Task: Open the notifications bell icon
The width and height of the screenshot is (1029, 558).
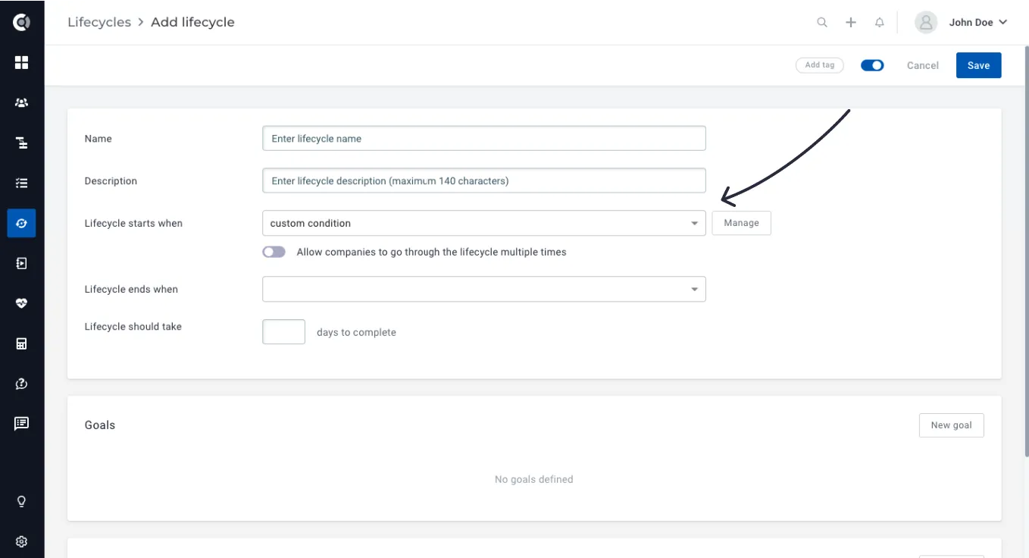Action: click(880, 23)
